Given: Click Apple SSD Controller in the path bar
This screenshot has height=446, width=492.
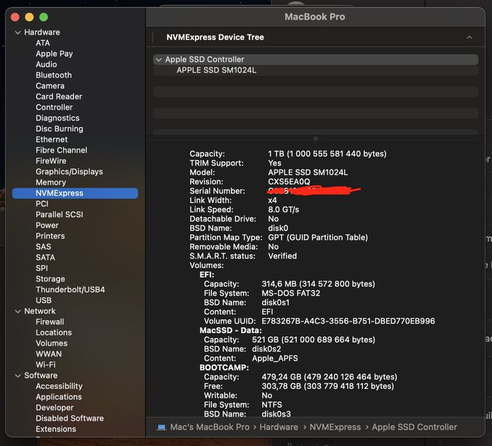Looking at the screenshot, I should click(414, 427).
